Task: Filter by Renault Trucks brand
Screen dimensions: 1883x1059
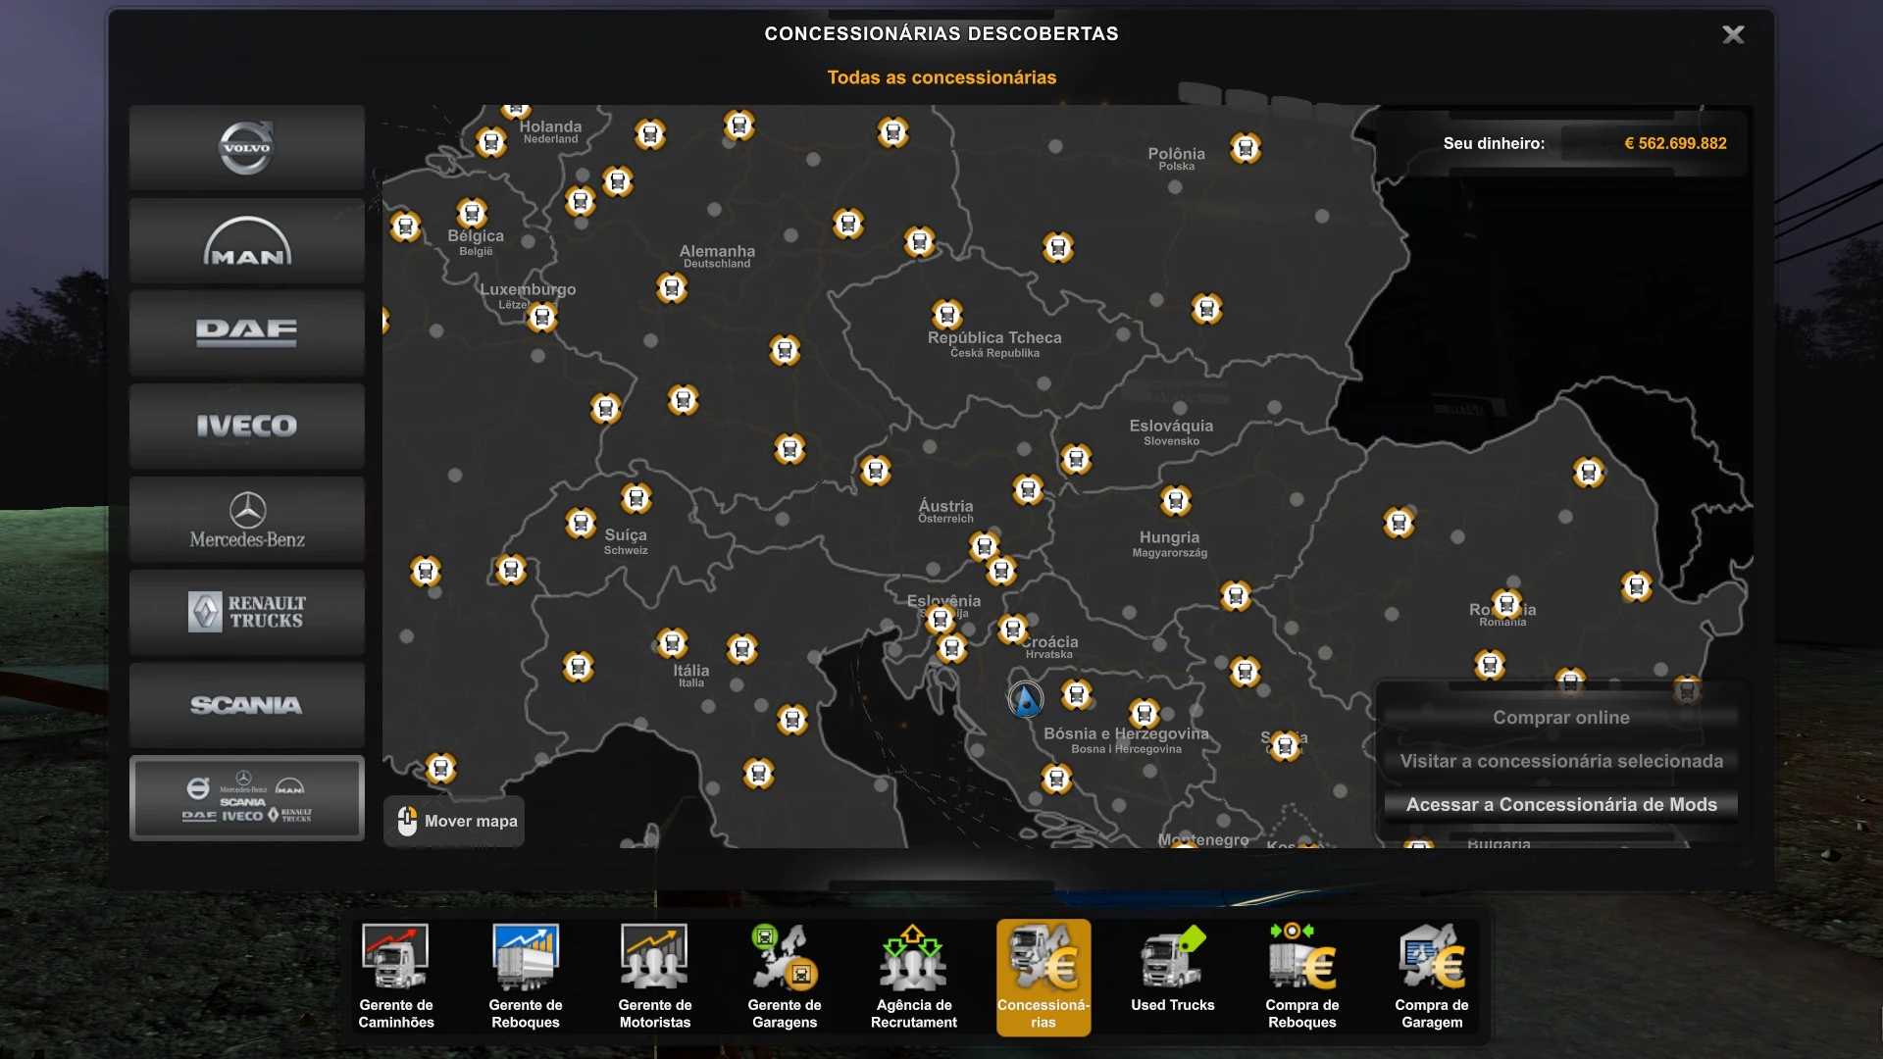Action: coord(246,612)
